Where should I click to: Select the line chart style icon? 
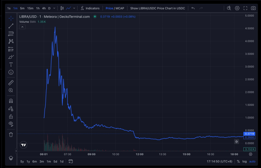pos(68,8)
